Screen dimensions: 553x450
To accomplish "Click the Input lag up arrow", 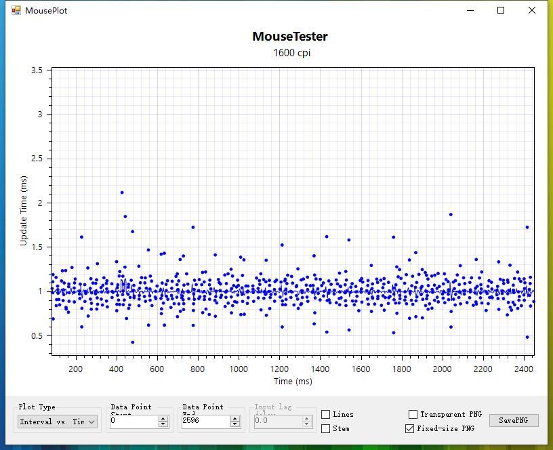I will (x=307, y=419).
